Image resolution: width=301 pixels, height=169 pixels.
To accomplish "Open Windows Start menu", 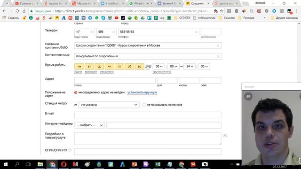I will click(6, 164).
